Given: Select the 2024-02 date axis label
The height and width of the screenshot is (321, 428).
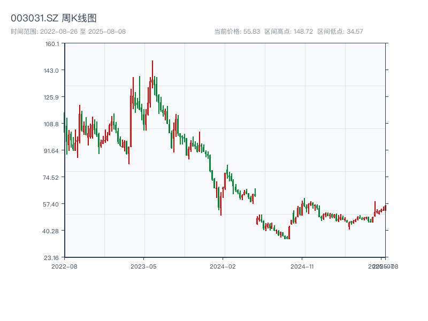Looking at the screenshot, I should pos(224,266).
